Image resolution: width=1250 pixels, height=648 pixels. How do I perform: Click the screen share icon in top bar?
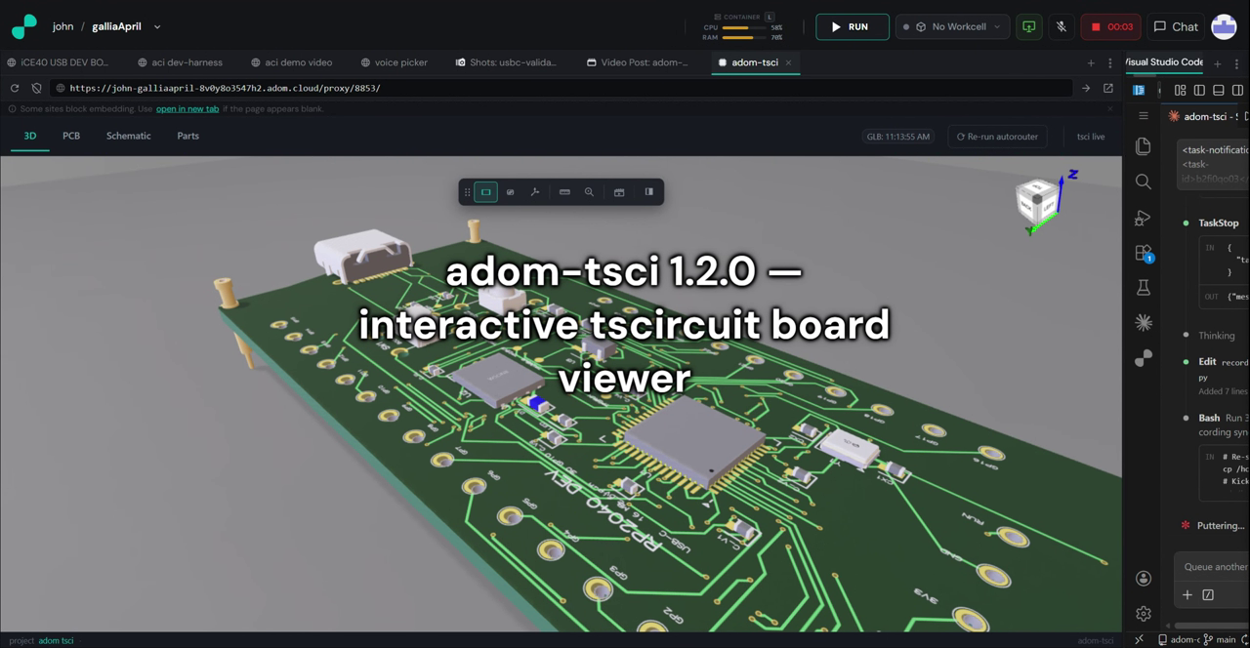1028,26
